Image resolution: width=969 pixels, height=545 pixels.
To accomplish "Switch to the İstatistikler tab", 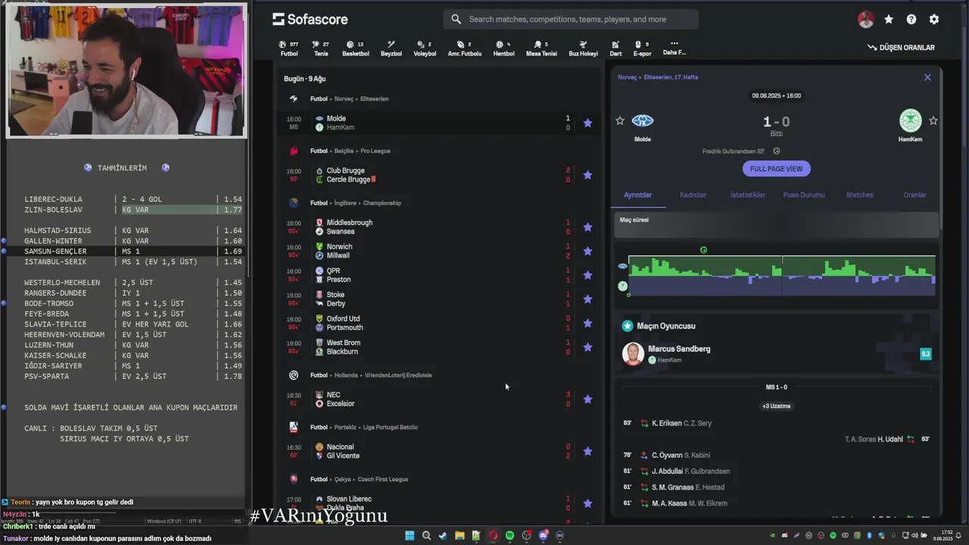I will 748,195.
